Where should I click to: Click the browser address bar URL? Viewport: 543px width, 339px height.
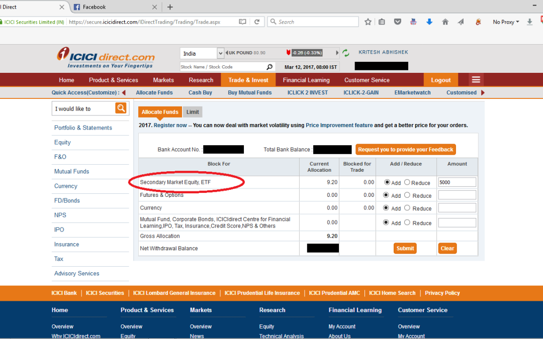144,22
